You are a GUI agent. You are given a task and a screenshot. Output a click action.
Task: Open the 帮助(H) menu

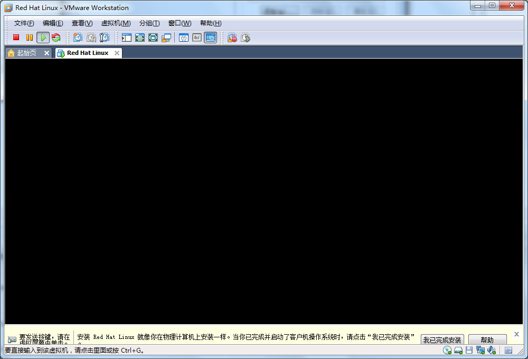coord(211,23)
